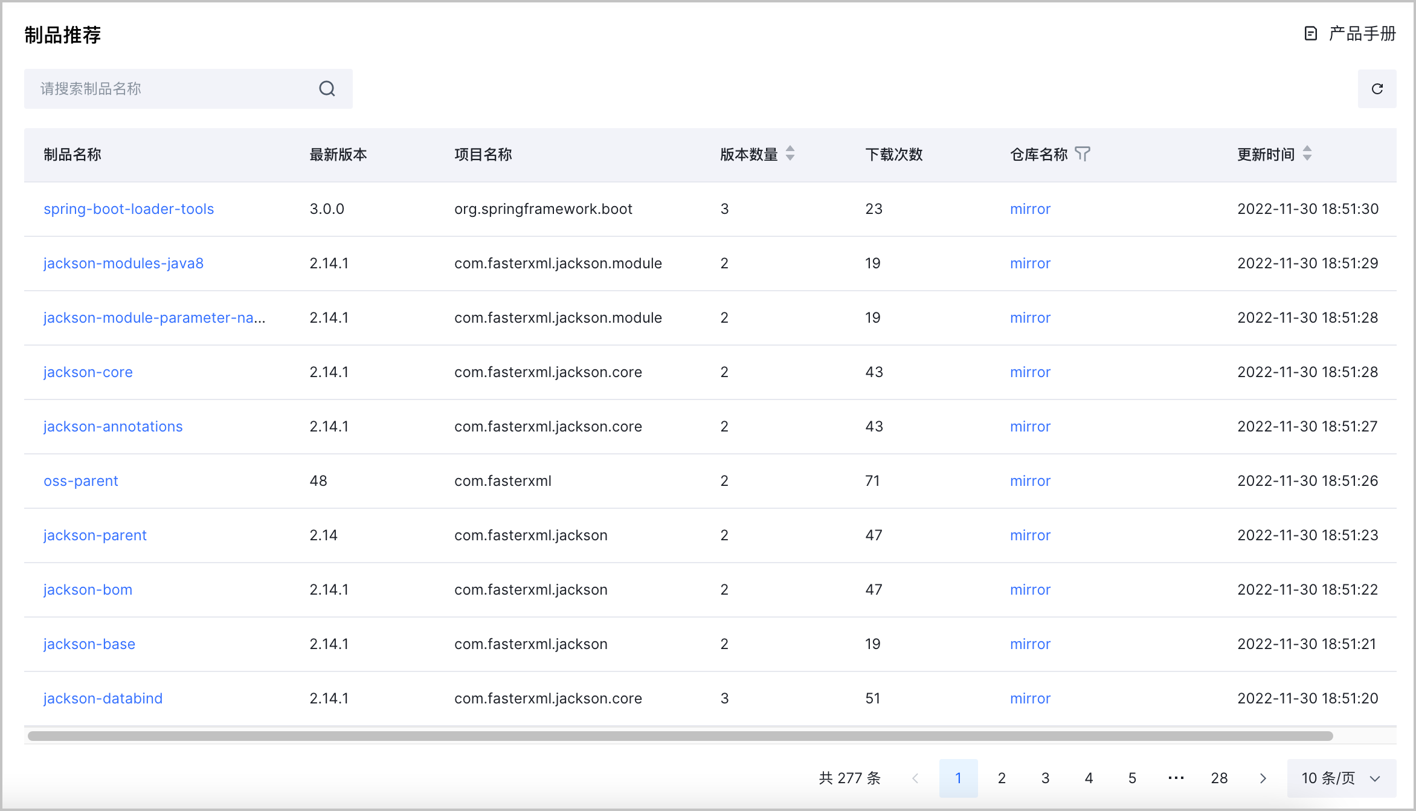Open the jackson-databind artifact link
The width and height of the screenshot is (1416, 811).
(103, 699)
